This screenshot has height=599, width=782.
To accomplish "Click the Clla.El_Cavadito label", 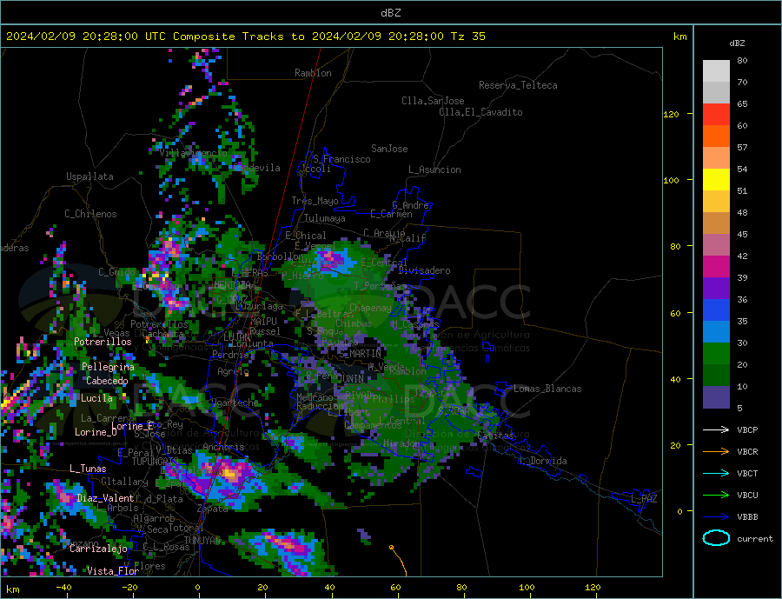I will click(x=480, y=112).
